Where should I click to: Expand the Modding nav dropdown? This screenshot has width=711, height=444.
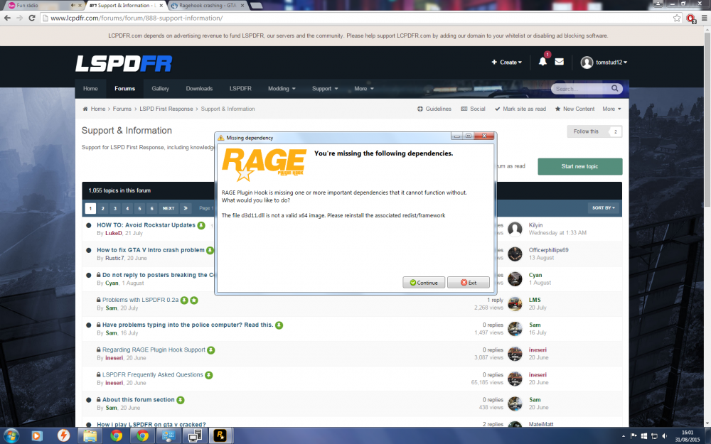(282, 88)
